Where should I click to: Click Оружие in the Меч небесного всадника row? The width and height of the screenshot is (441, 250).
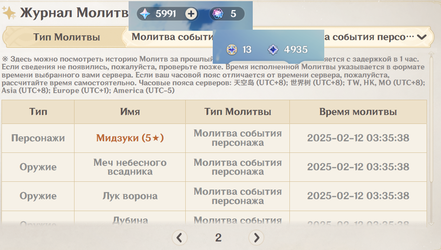click(x=38, y=167)
